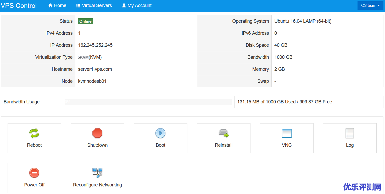
Task: Go to Home in the navbar
Action: [x=57, y=5]
